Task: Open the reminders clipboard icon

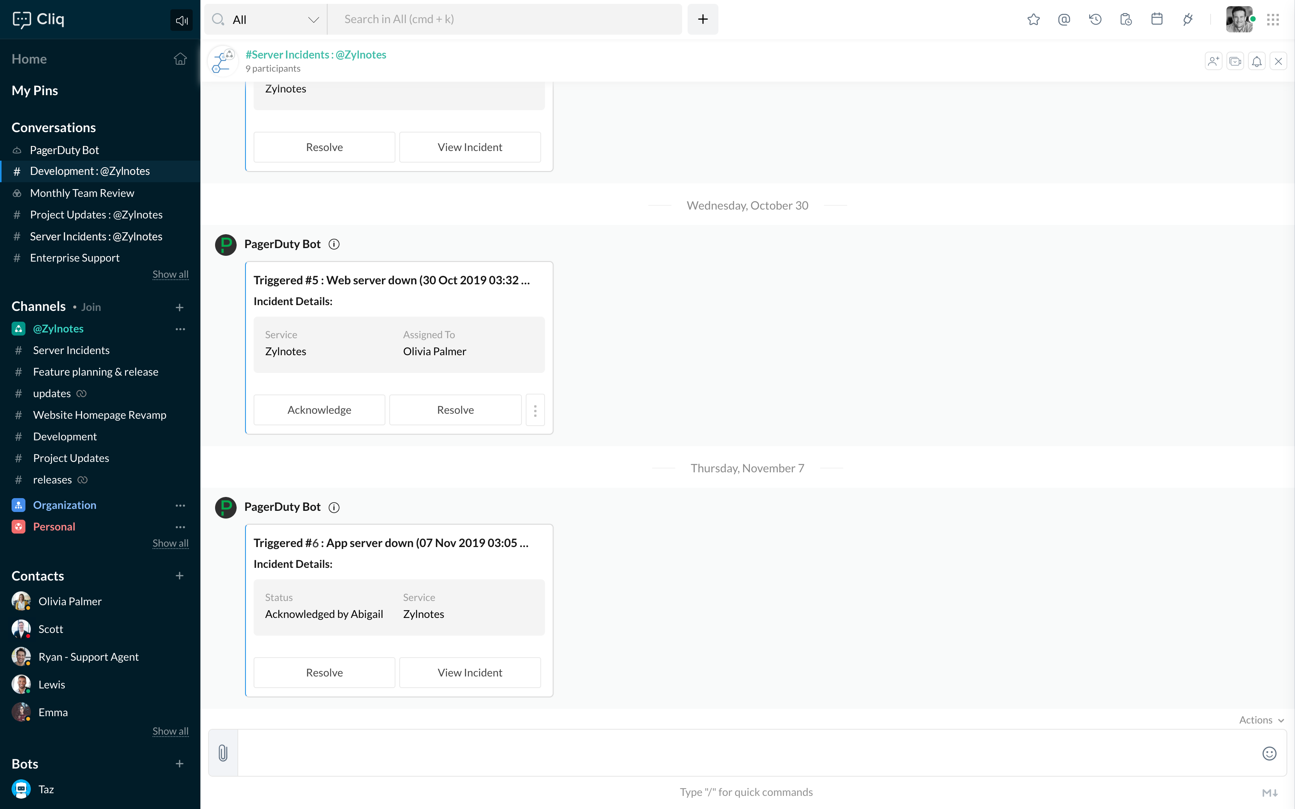Action: (x=1126, y=20)
